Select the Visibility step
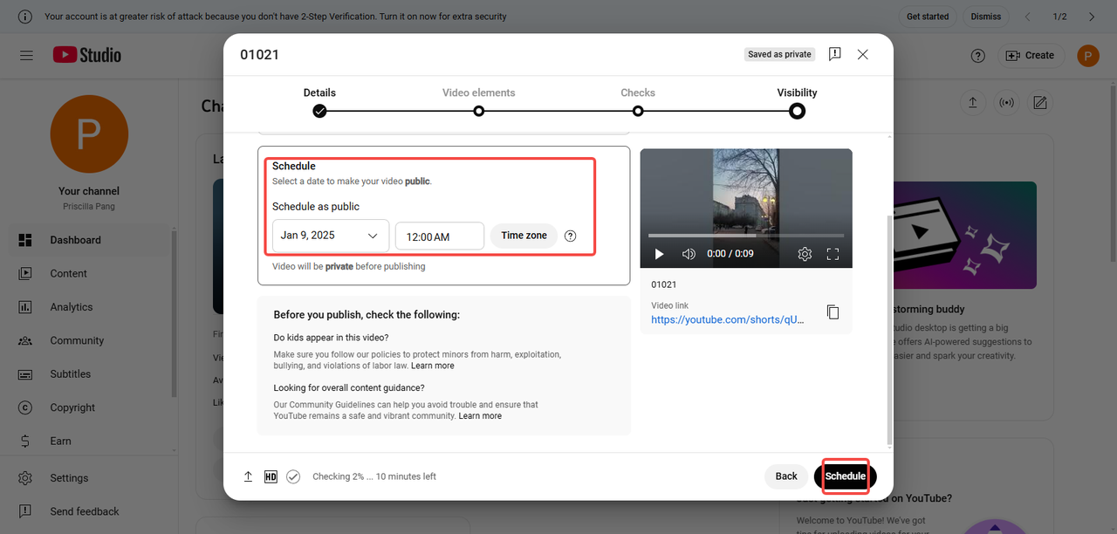1117x534 pixels. 797,102
